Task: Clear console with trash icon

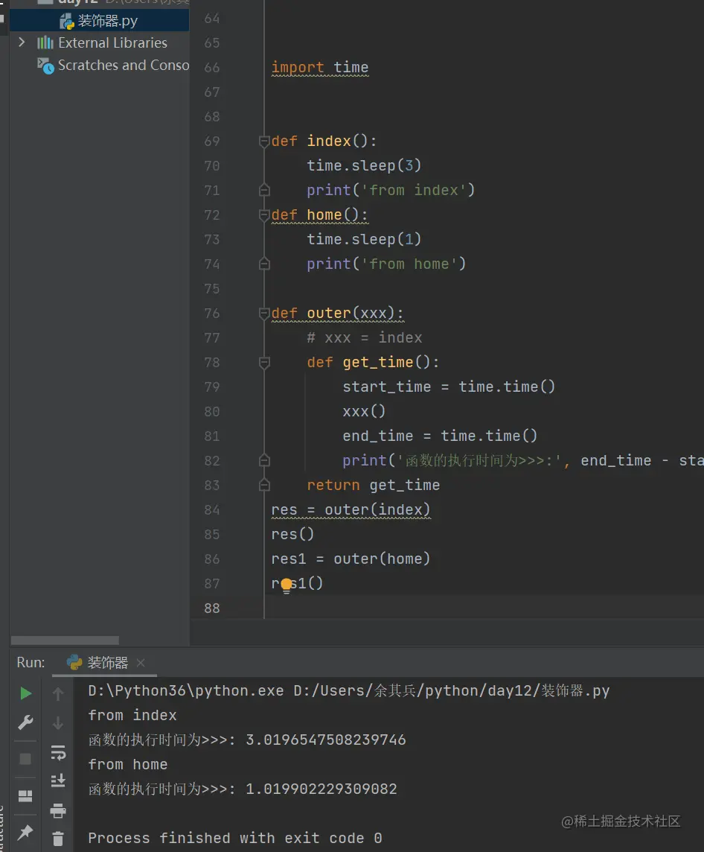Action: [58, 839]
